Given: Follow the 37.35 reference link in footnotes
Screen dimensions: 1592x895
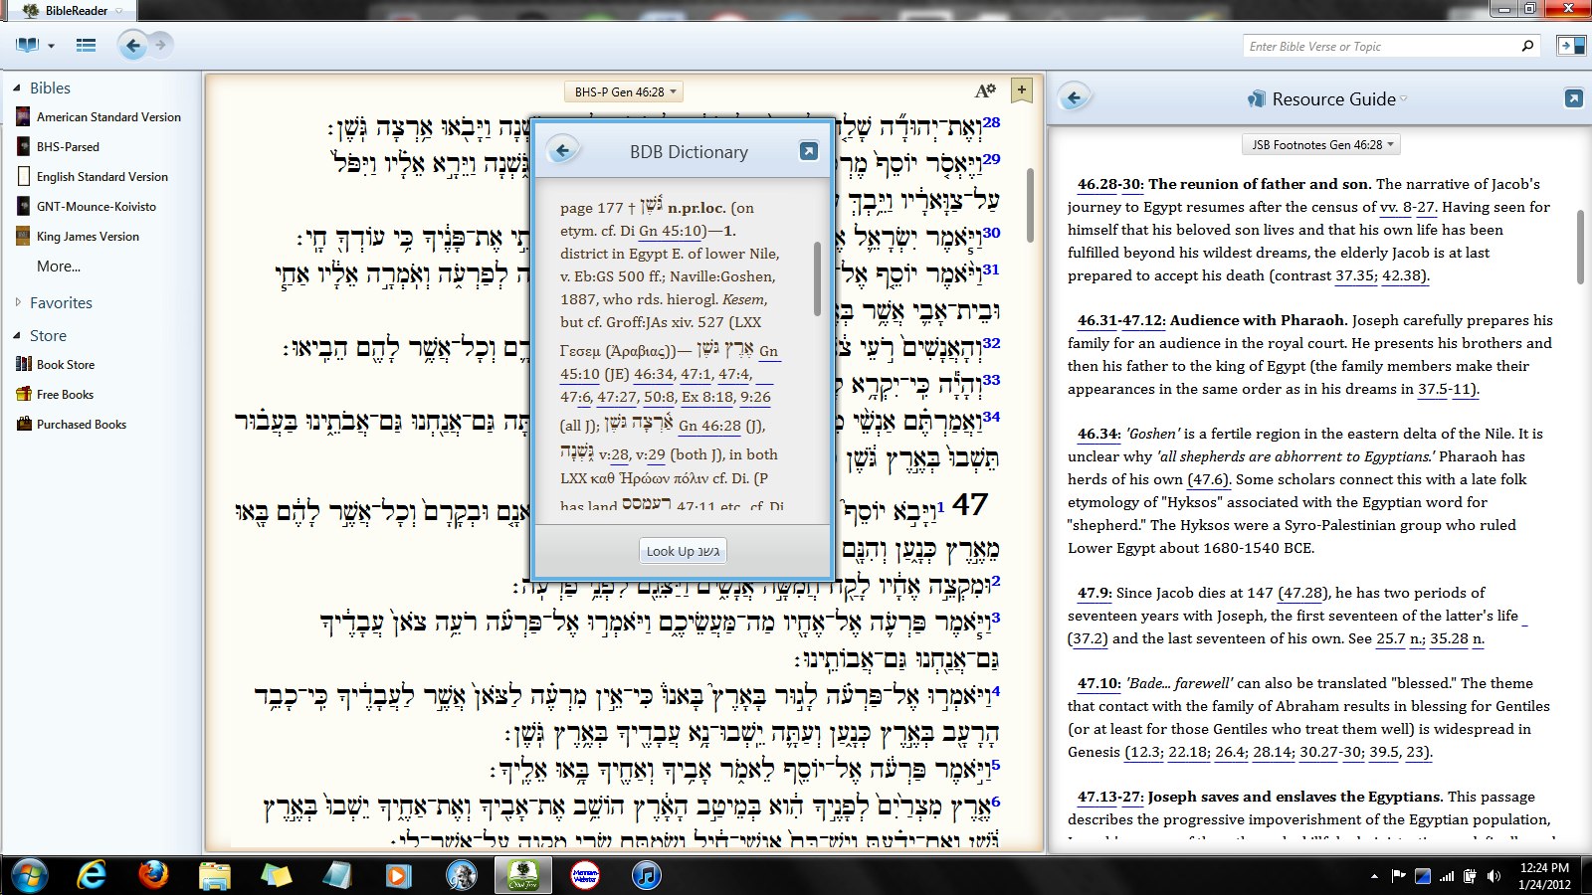Looking at the screenshot, I should (x=1355, y=275).
